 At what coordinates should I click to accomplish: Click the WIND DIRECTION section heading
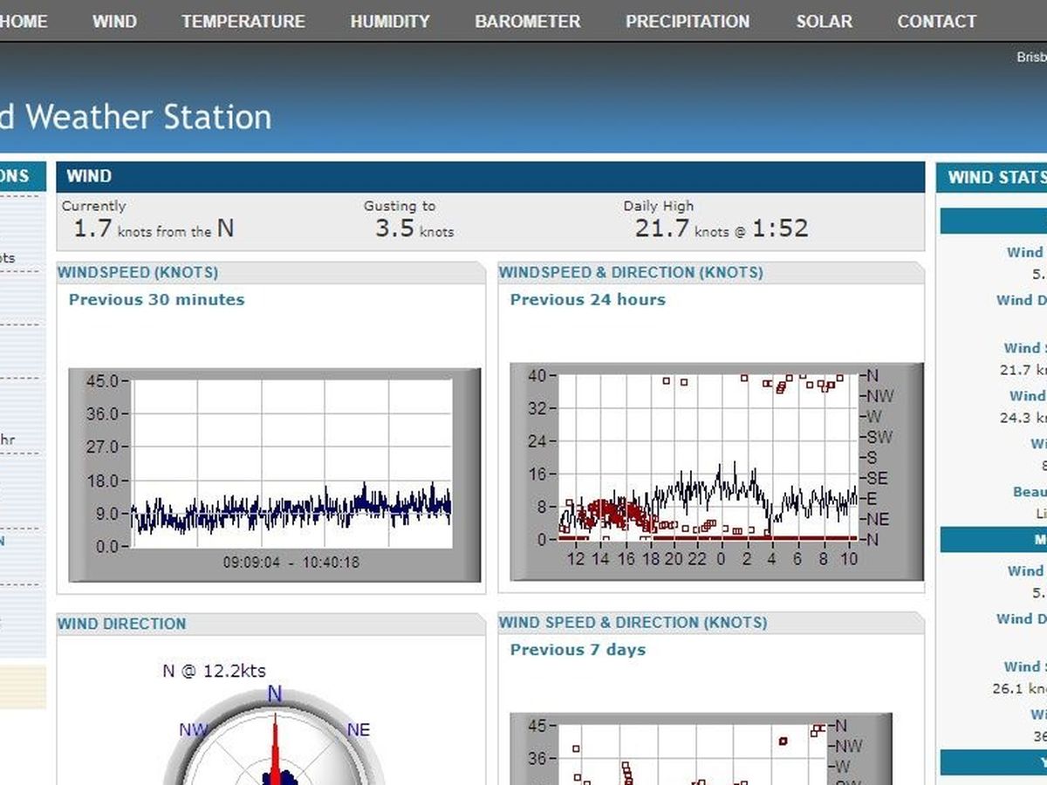click(x=122, y=624)
